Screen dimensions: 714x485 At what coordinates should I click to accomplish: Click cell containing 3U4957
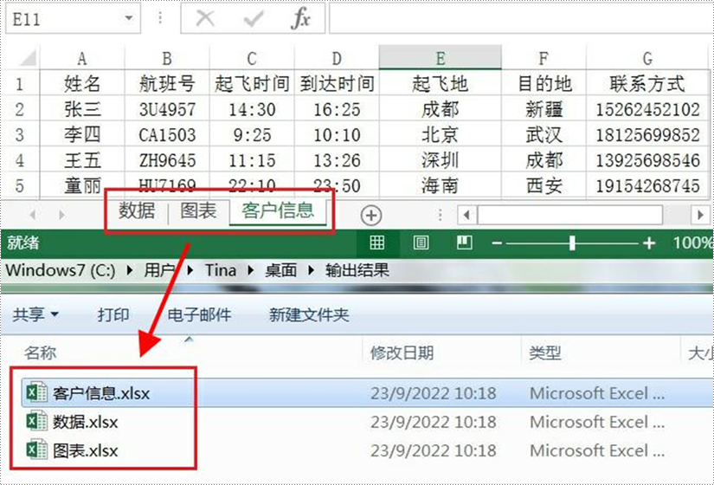coord(167,109)
